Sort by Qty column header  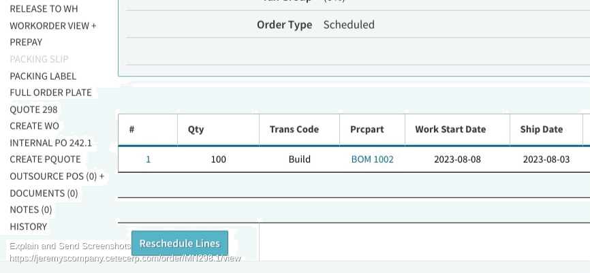click(196, 129)
